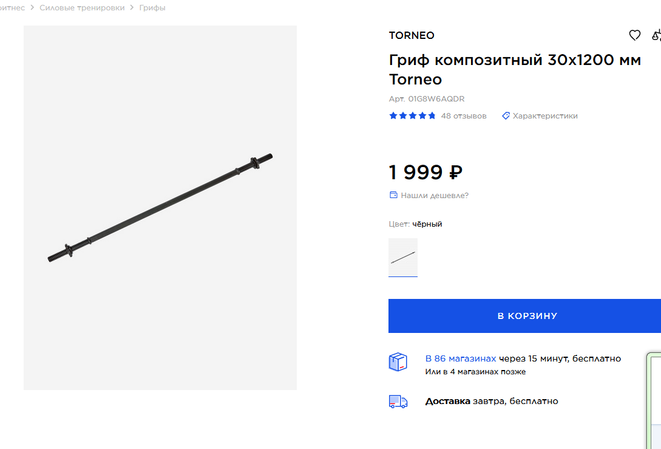Add product to favorites with heart icon
Viewport: 661px width, 449px height.
tap(634, 35)
